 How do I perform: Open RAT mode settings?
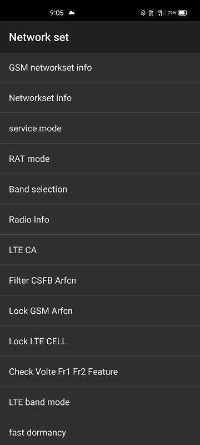coord(100,159)
